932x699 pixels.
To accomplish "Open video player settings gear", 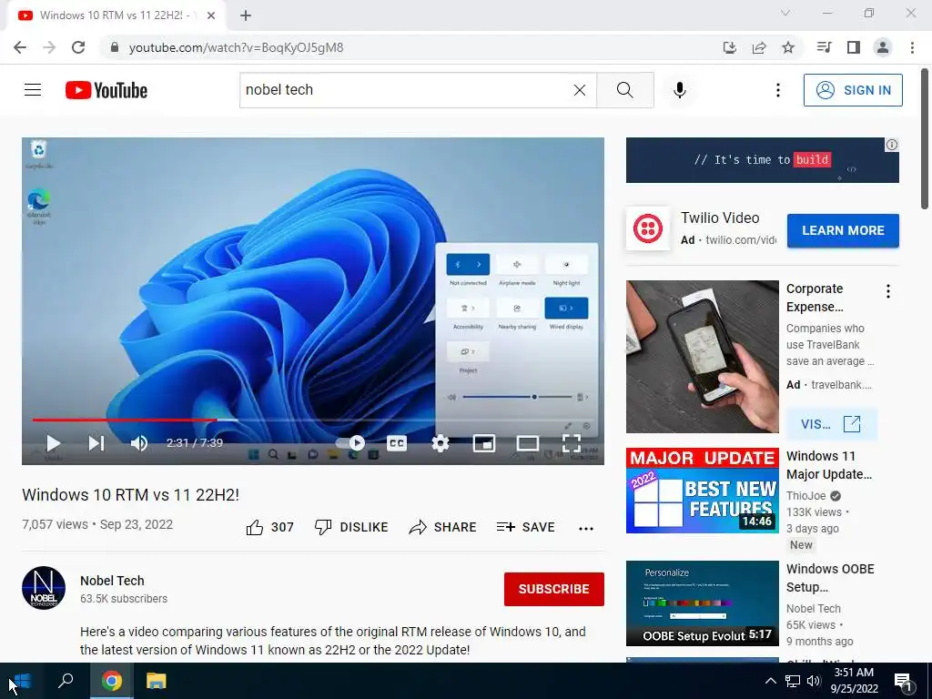I will pyautogui.click(x=440, y=443).
